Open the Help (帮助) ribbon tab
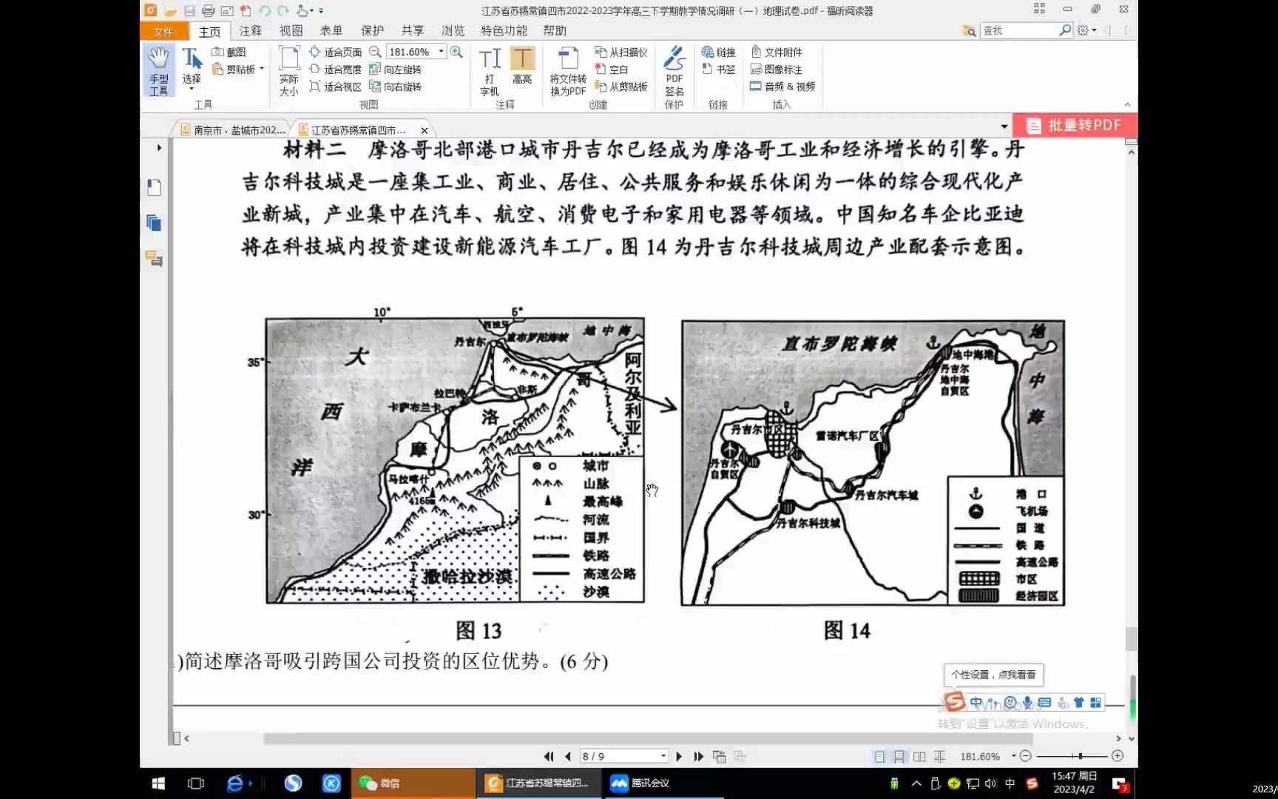 pos(555,30)
